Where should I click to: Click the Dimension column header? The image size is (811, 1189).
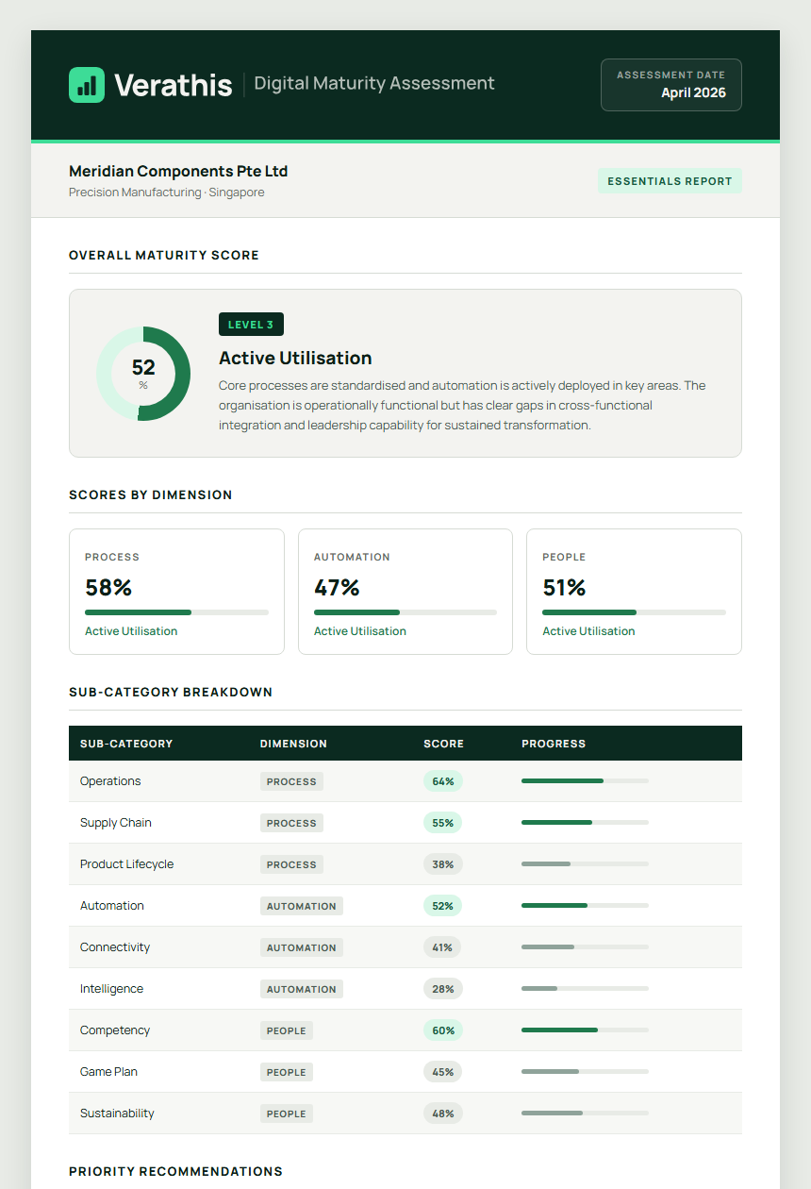click(293, 744)
